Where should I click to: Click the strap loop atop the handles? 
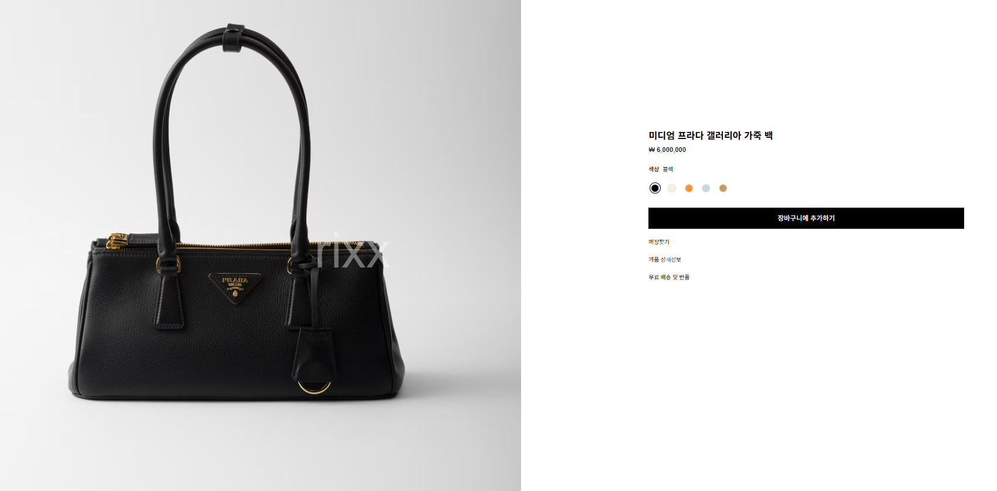(x=234, y=36)
